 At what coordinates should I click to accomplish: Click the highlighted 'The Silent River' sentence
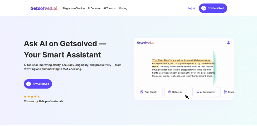(x=183, y=63)
